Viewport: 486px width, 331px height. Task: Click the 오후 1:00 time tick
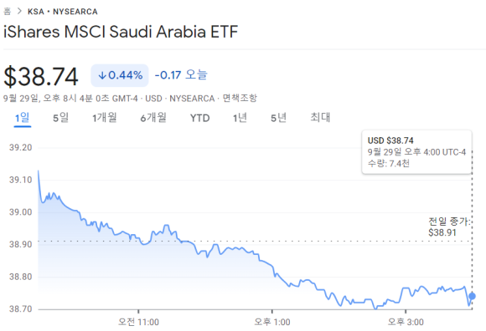tap(272, 322)
